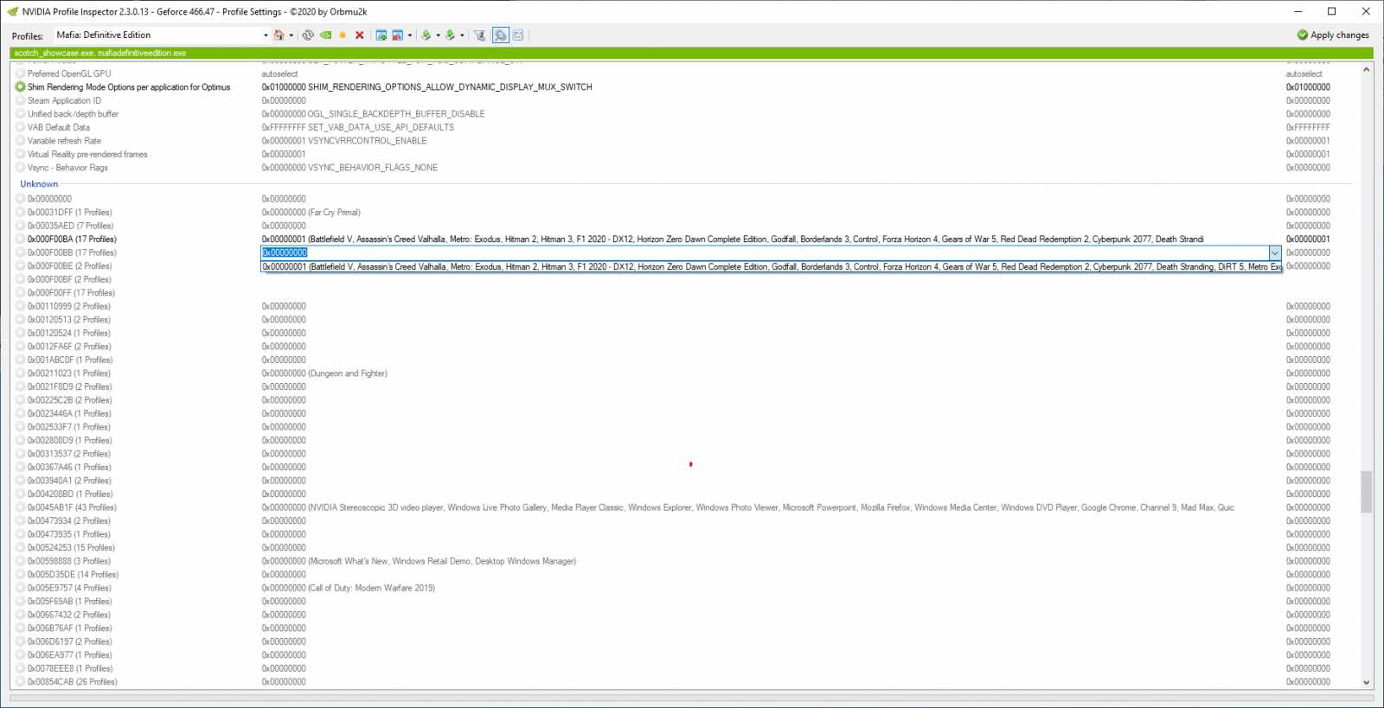
Task: Select setting 0x00598888 (3 Profiles)
Action: coord(69,561)
